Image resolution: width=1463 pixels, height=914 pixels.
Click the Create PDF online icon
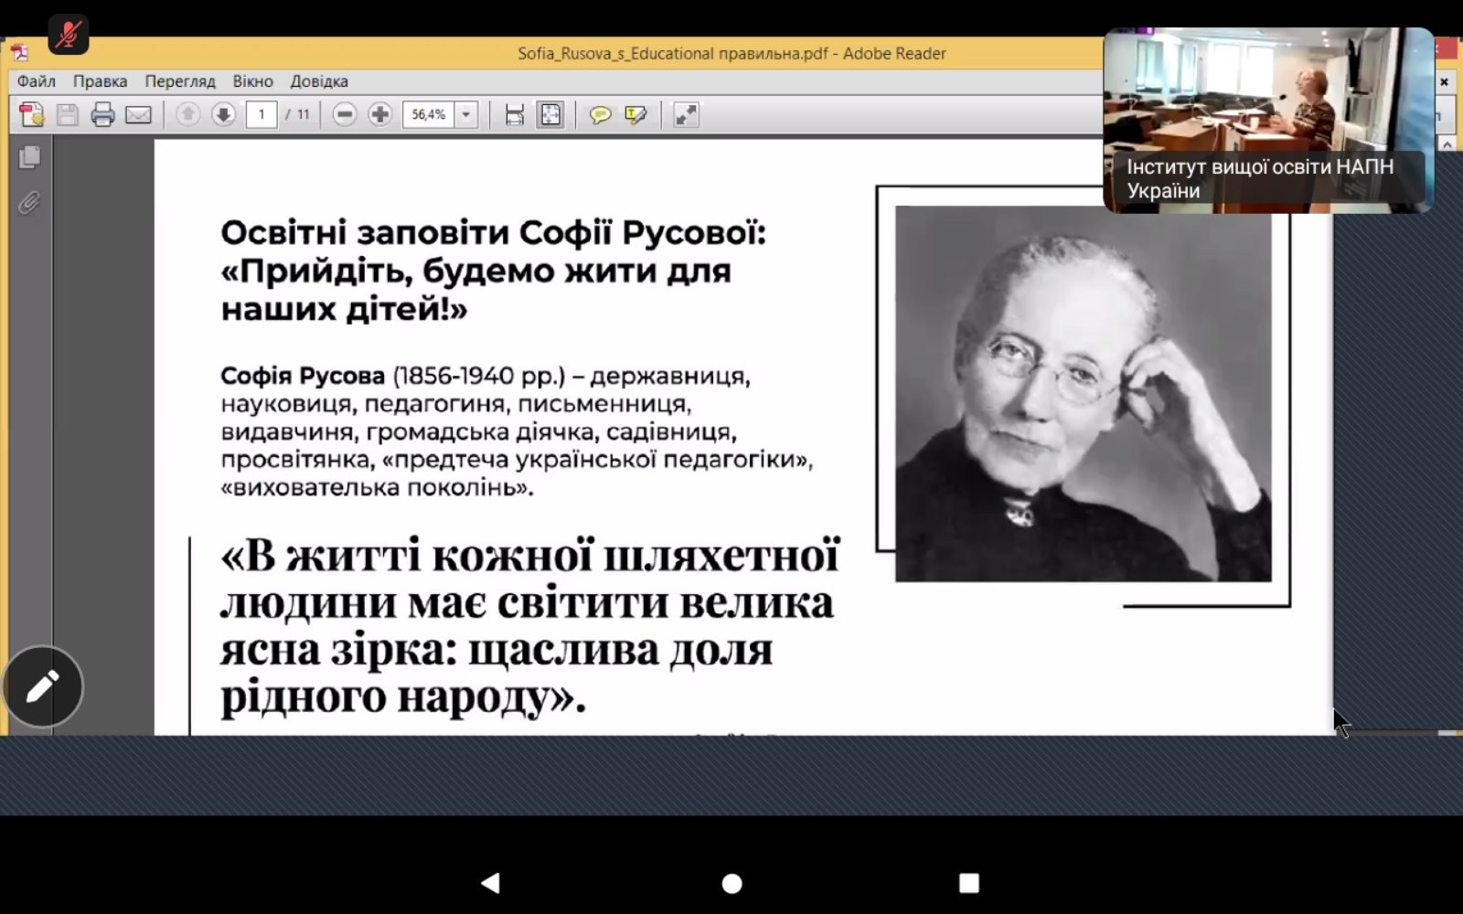coord(31,115)
